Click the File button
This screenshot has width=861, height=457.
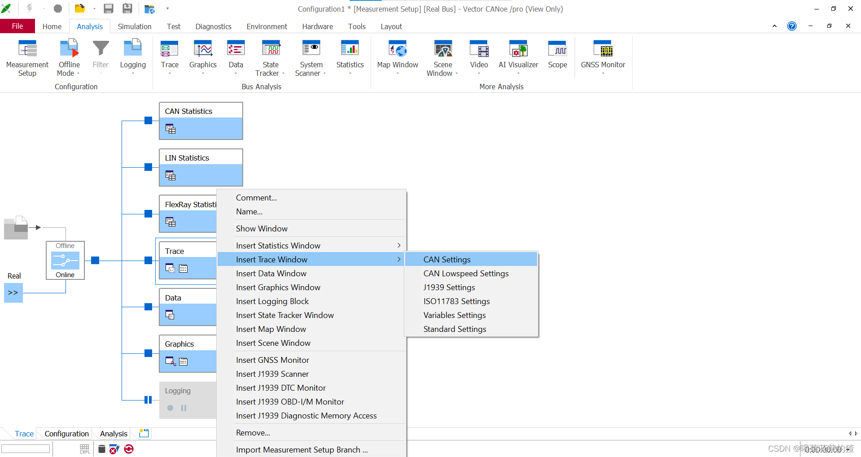click(17, 26)
